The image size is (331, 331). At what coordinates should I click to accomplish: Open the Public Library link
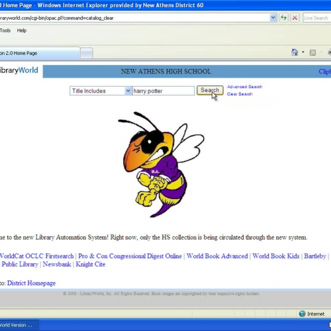pos(19,264)
